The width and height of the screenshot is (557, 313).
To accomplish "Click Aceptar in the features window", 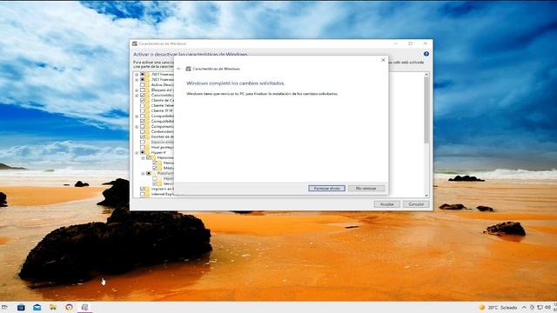I will tap(386, 204).
